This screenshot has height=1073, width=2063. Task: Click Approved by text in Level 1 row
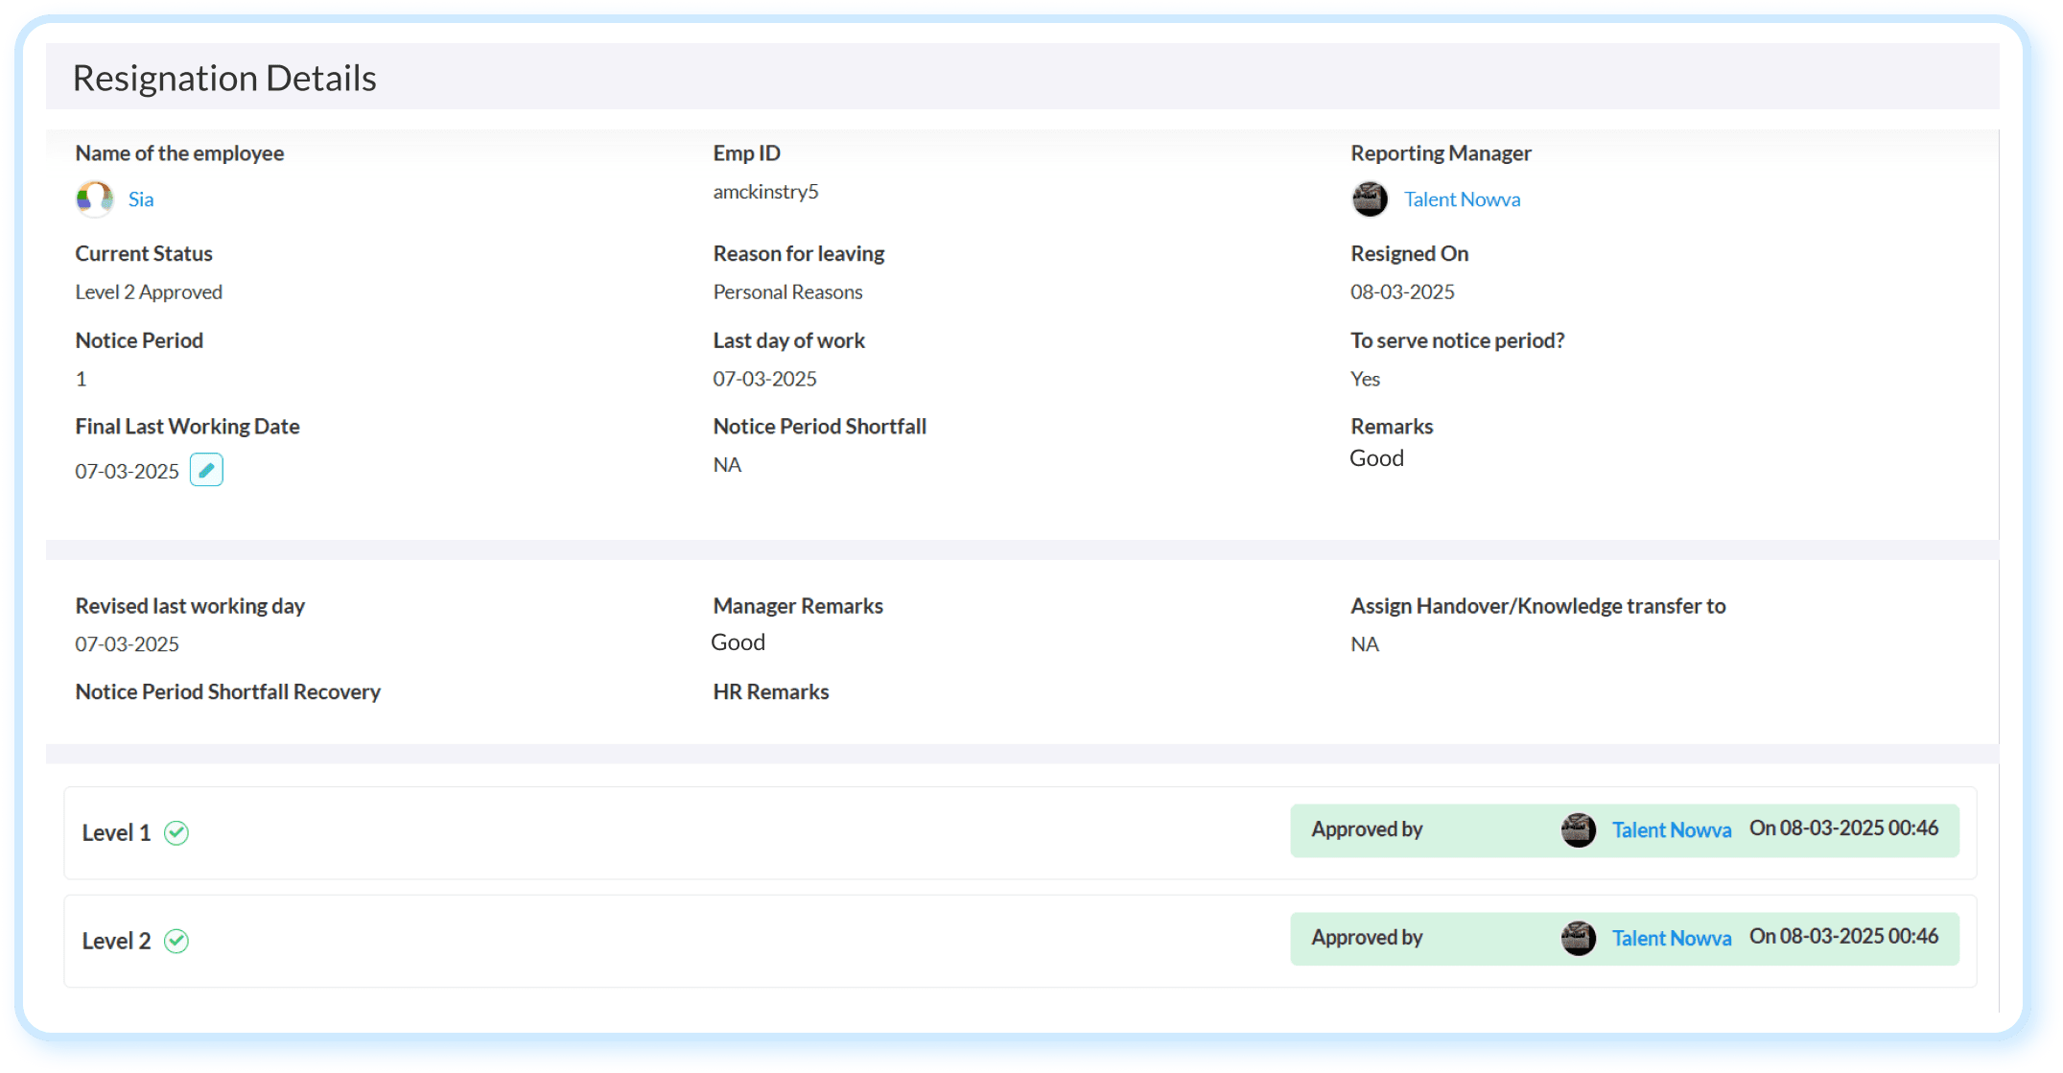tap(1367, 829)
